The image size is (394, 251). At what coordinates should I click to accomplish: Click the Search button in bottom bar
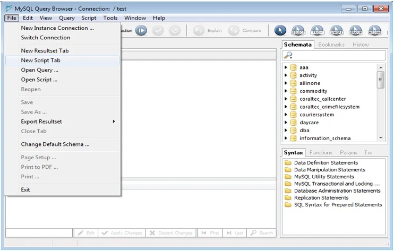pyautogui.click(x=262, y=233)
